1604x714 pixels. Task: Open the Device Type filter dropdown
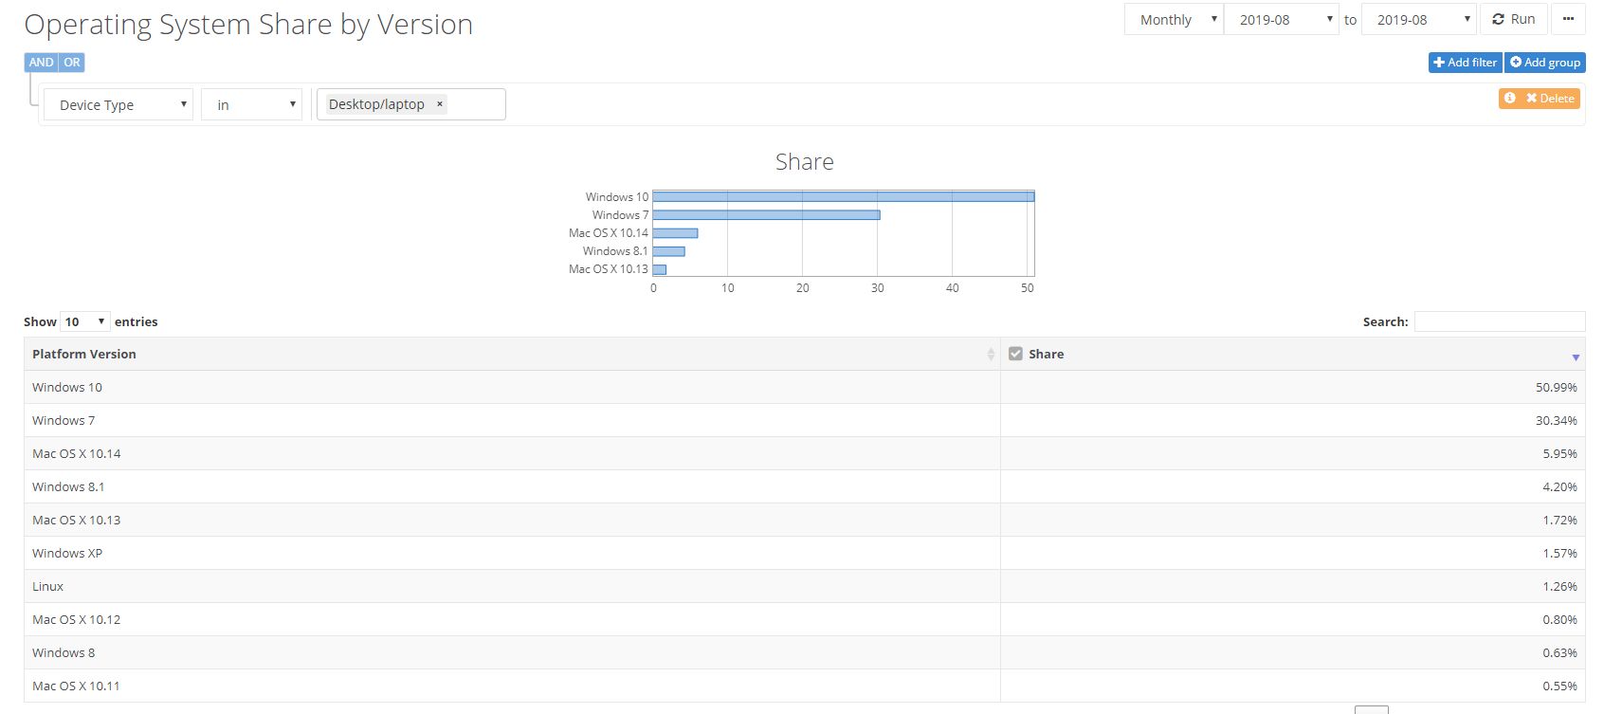coord(118,104)
